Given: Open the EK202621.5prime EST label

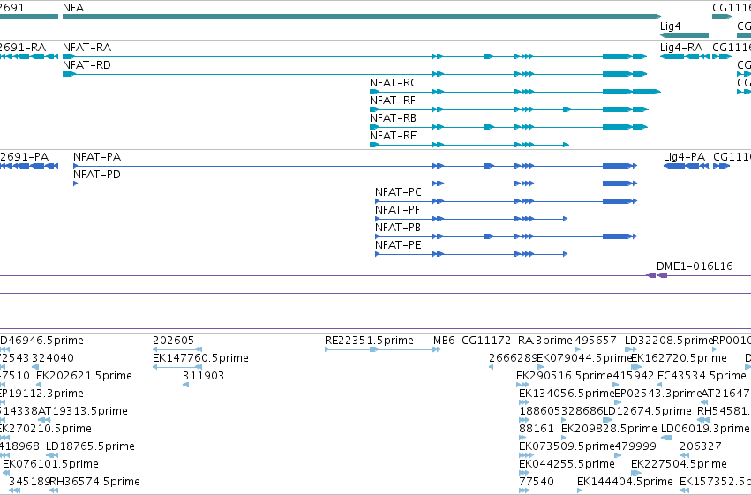Looking at the screenshot, I should 85,376.
